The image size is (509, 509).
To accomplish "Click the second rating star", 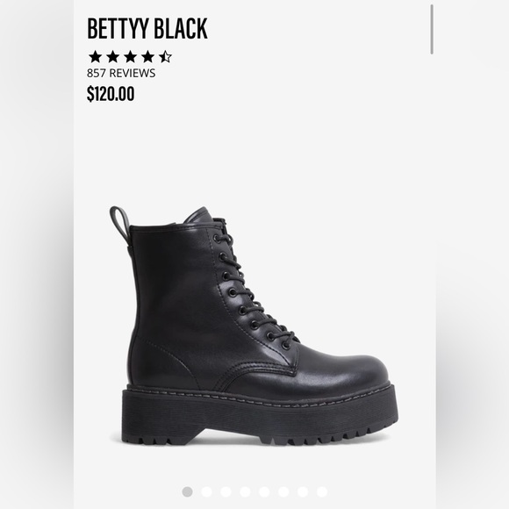I will [x=112, y=56].
